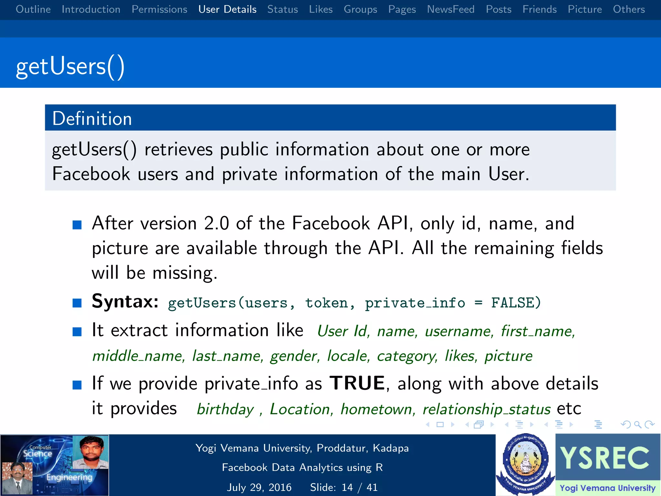Image resolution: width=661 pixels, height=496 pixels.
Task: Click the relationship_status italic text
Action: (487, 409)
